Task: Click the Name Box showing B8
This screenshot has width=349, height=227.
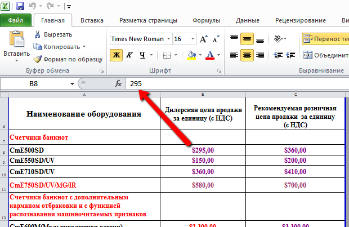Action: click(34, 84)
